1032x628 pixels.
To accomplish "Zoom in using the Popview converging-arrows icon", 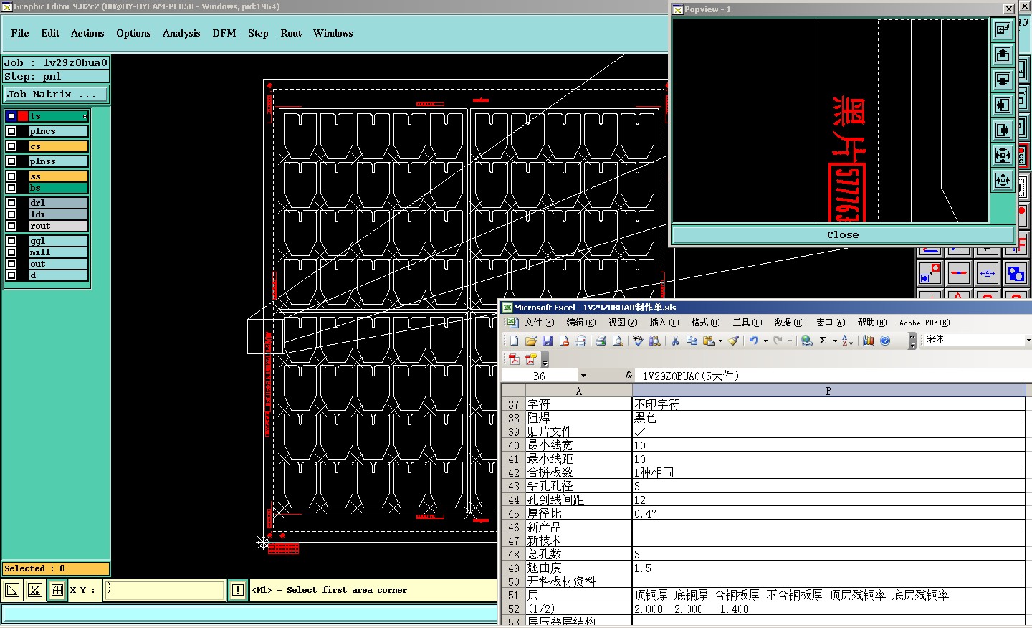I will pyautogui.click(x=1003, y=155).
